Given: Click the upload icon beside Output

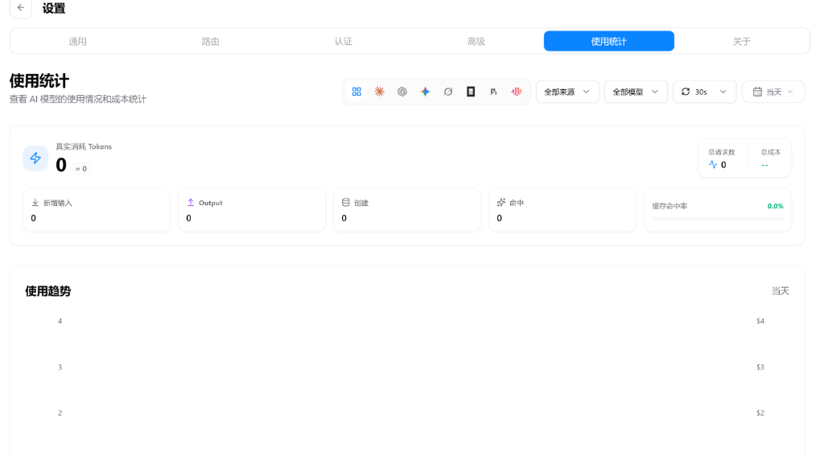Looking at the screenshot, I should (x=191, y=203).
